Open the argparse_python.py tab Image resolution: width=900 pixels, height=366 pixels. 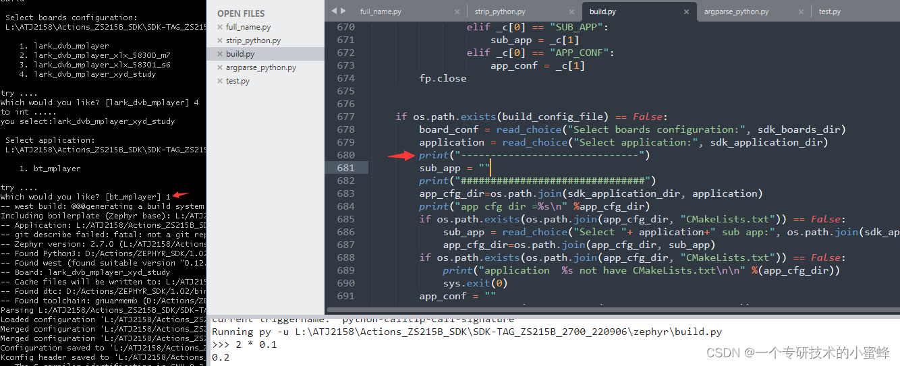736,11
